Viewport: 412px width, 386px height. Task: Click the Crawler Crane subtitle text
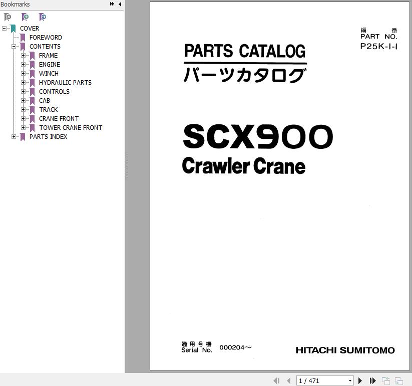pos(244,166)
